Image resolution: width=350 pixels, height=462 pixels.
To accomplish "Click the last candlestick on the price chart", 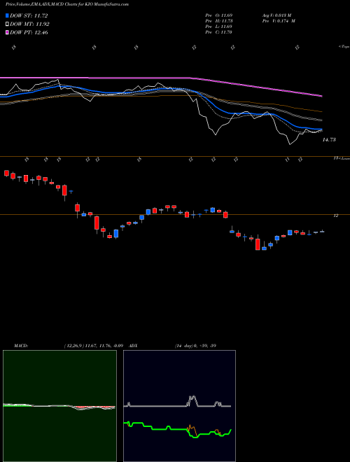I will (x=322, y=232).
